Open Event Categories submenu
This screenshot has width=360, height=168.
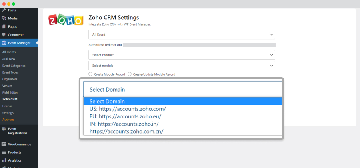(14, 66)
